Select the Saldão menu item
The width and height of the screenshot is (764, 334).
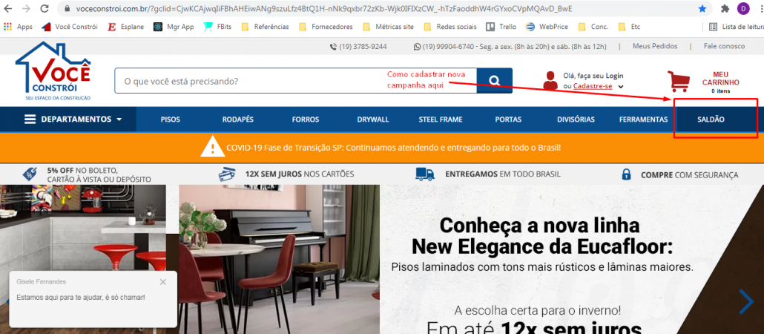(x=711, y=119)
